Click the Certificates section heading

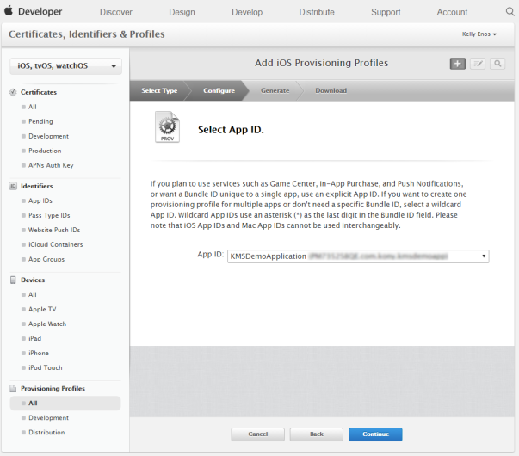pyautogui.click(x=39, y=92)
